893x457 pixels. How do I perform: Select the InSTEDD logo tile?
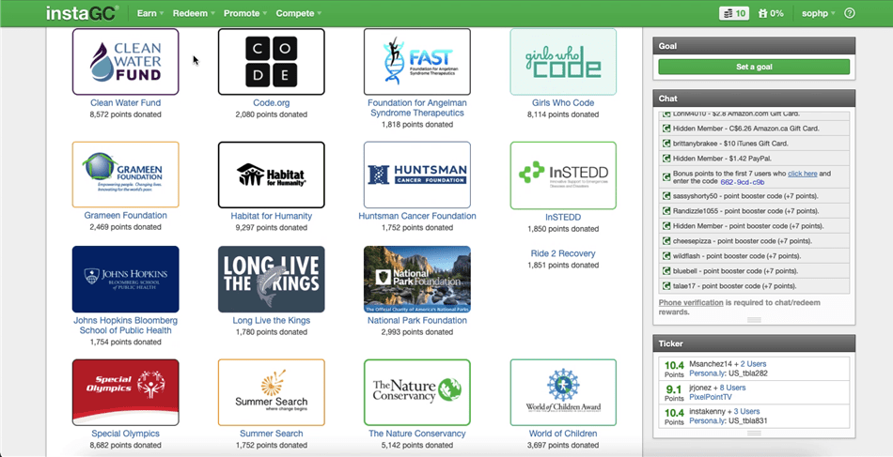[x=563, y=175]
